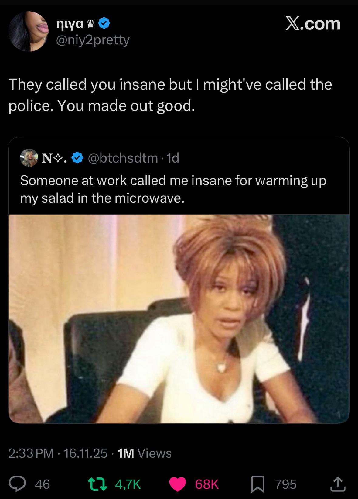Tap the green repost arrows icon
Screen dimensions: 358x499
(x=97, y=484)
